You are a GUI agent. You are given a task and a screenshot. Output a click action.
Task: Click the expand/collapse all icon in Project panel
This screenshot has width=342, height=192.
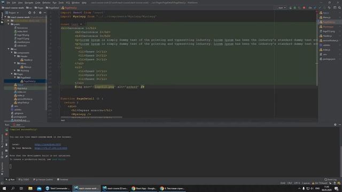[34, 13]
